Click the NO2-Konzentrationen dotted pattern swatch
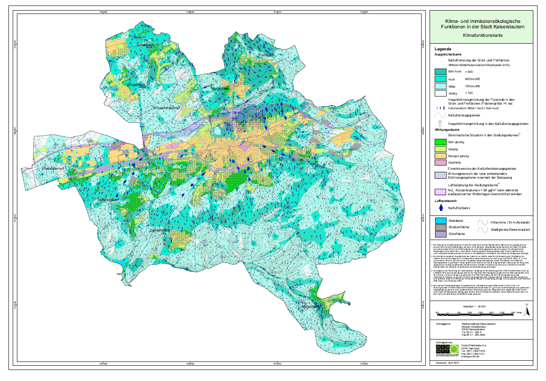 coord(441,192)
